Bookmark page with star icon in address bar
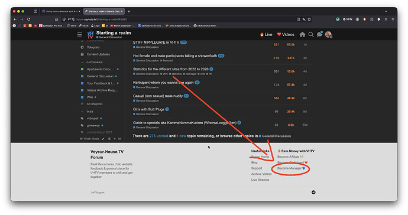The image size is (408, 215). coord(309,19)
